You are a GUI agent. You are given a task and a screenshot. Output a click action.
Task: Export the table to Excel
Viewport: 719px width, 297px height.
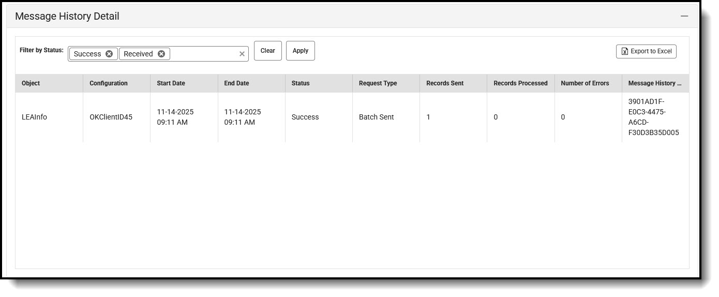[x=646, y=51]
